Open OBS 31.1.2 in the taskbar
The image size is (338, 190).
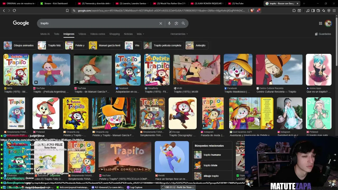pyautogui.click(x=178, y=187)
